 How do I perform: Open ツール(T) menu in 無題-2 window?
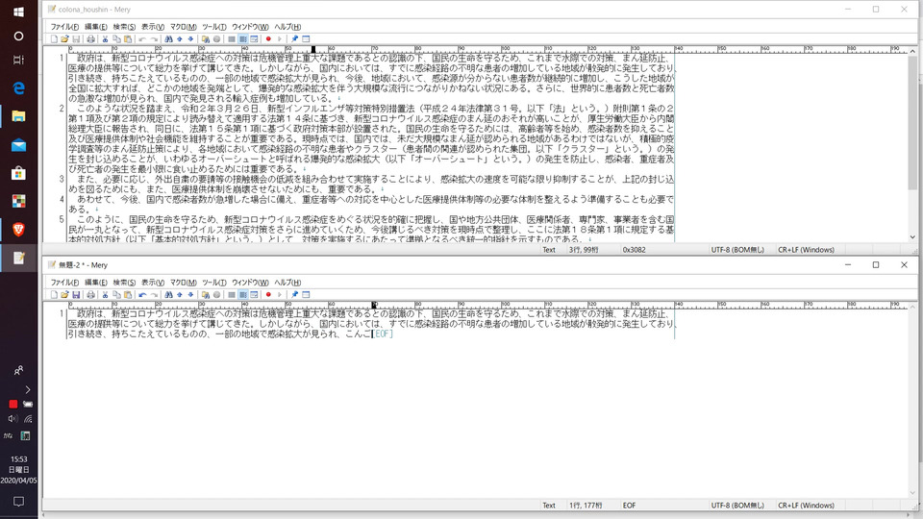(214, 283)
